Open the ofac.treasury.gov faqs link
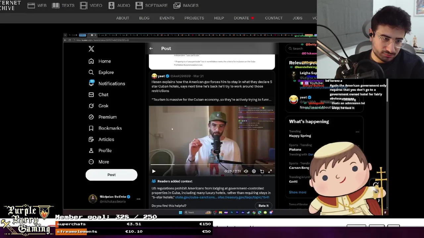This screenshot has width=424, height=238. 243,197
